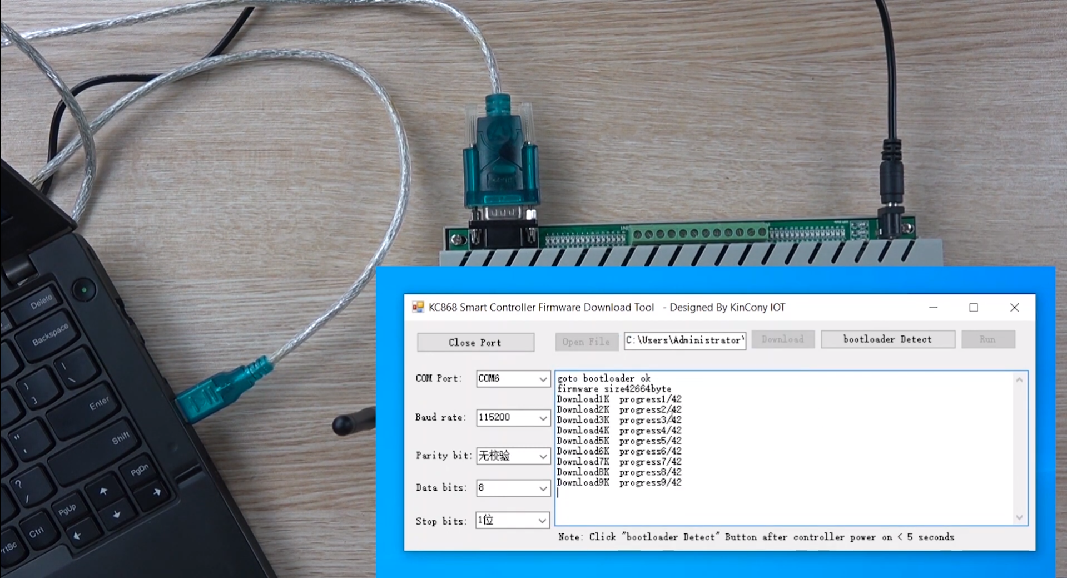Maximize the Firmware Download Tool window
1067x578 pixels.
pyautogui.click(x=974, y=308)
